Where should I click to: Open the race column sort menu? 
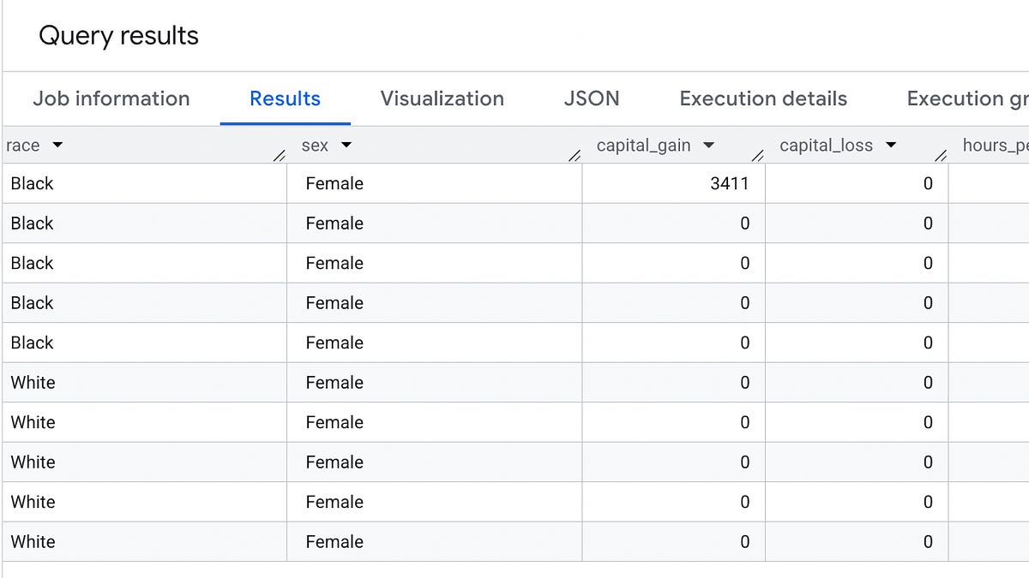pos(57,145)
